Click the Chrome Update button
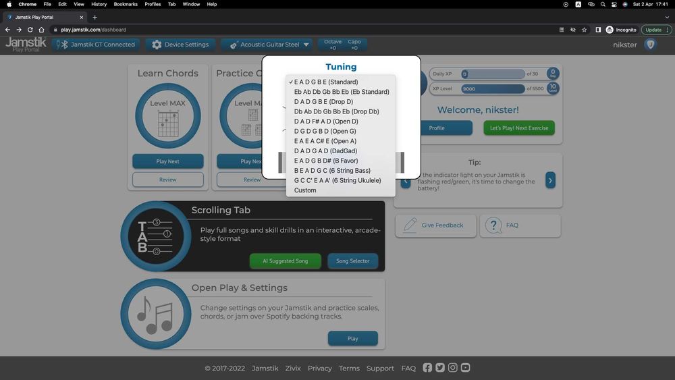 pyautogui.click(x=655, y=30)
